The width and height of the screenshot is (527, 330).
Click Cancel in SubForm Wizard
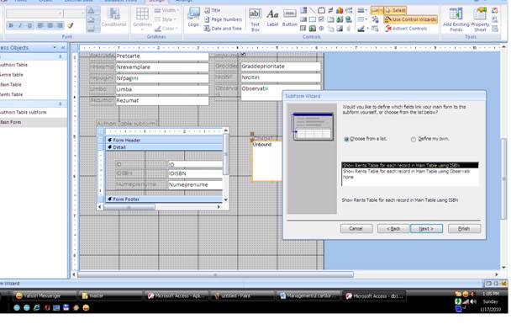pyautogui.click(x=356, y=229)
